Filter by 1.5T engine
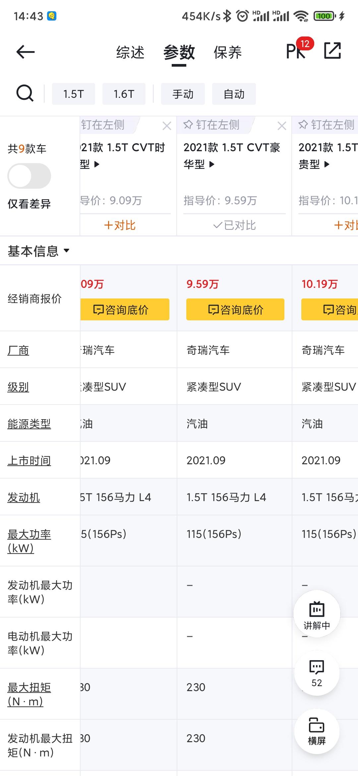 tap(74, 94)
